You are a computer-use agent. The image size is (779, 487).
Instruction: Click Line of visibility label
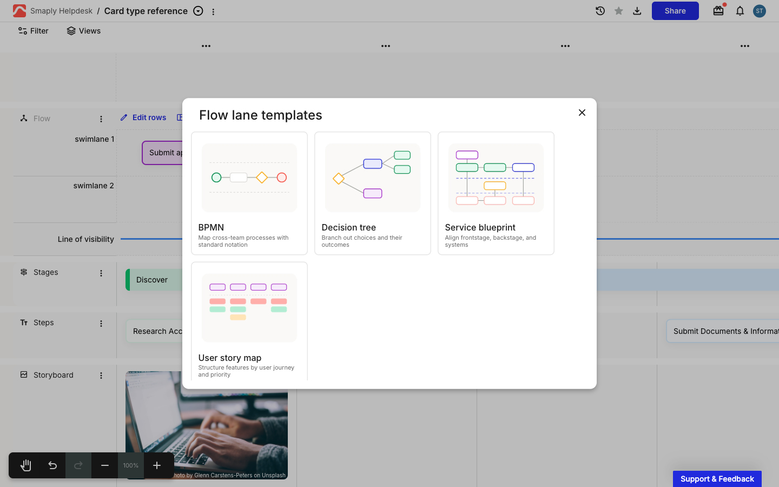[x=86, y=239]
